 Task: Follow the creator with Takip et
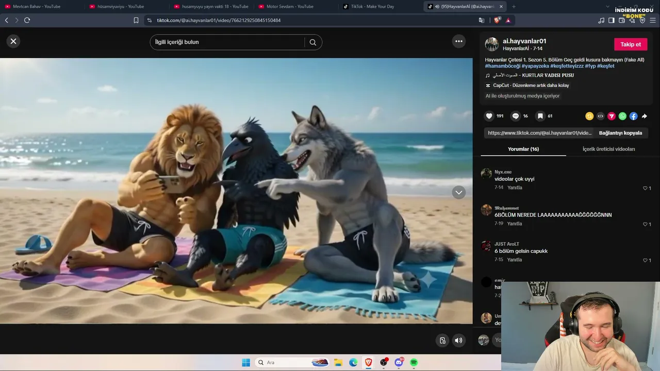pyautogui.click(x=630, y=44)
